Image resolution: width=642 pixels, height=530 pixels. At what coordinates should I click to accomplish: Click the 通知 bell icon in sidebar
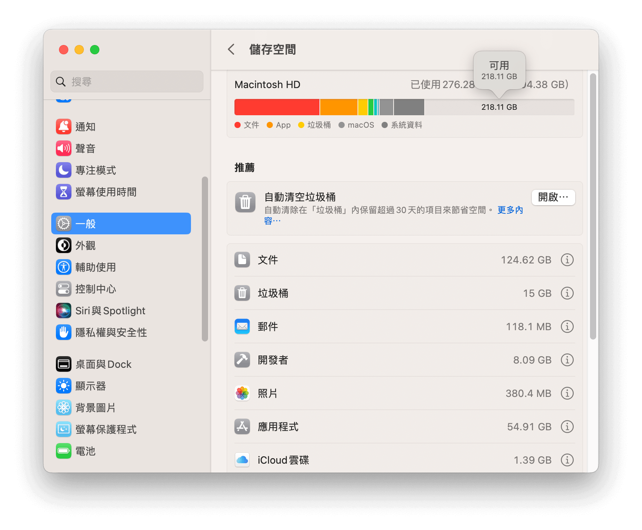coord(64,126)
